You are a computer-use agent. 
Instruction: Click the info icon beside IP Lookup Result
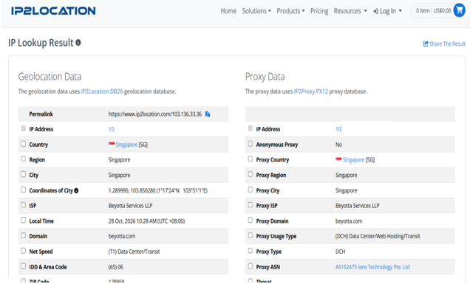78,43
